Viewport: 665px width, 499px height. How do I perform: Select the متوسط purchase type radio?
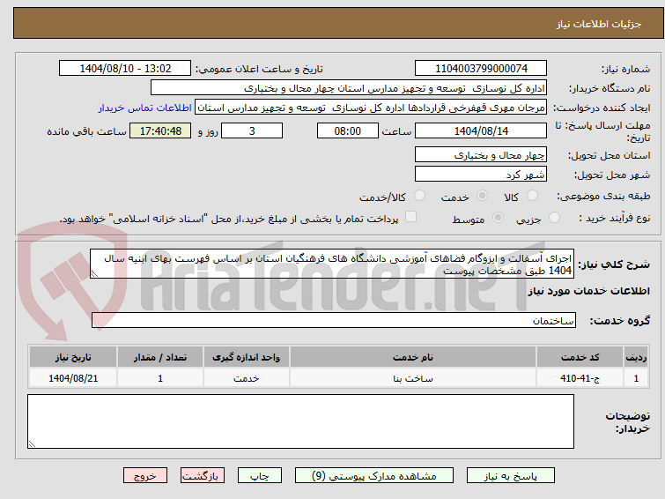click(498, 218)
